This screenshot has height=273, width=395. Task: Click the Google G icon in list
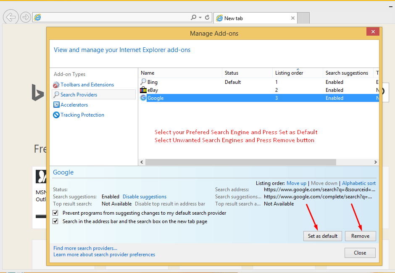tap(143, 98)
